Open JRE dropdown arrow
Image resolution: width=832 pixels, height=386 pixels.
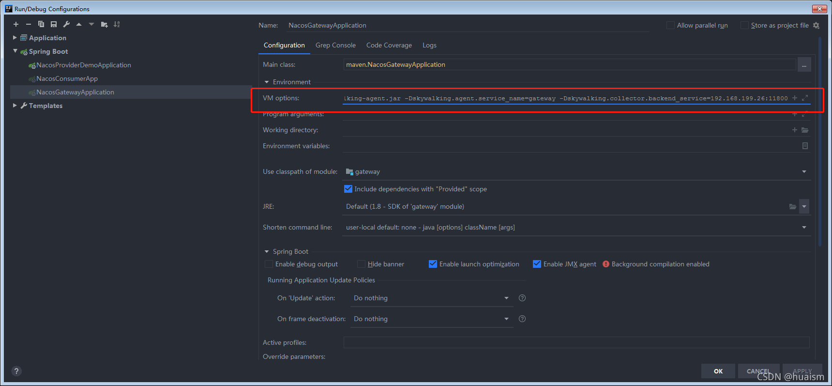(x=804, y=206)
